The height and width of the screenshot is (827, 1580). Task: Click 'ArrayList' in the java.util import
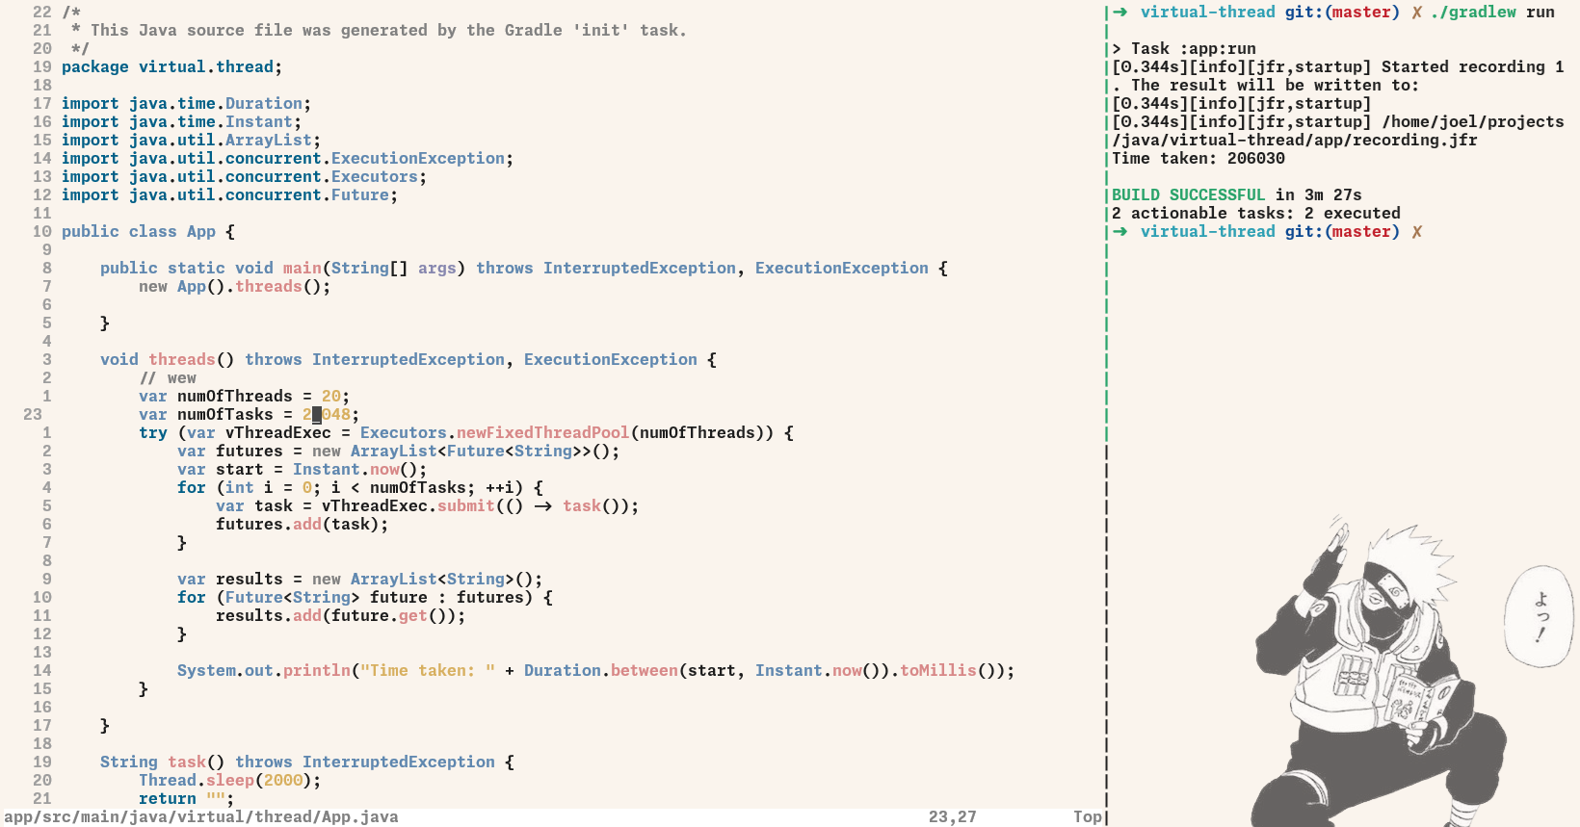[x=269, y=140]
